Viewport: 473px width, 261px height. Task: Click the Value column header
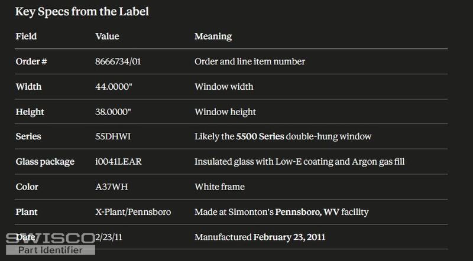pos(107,36)
